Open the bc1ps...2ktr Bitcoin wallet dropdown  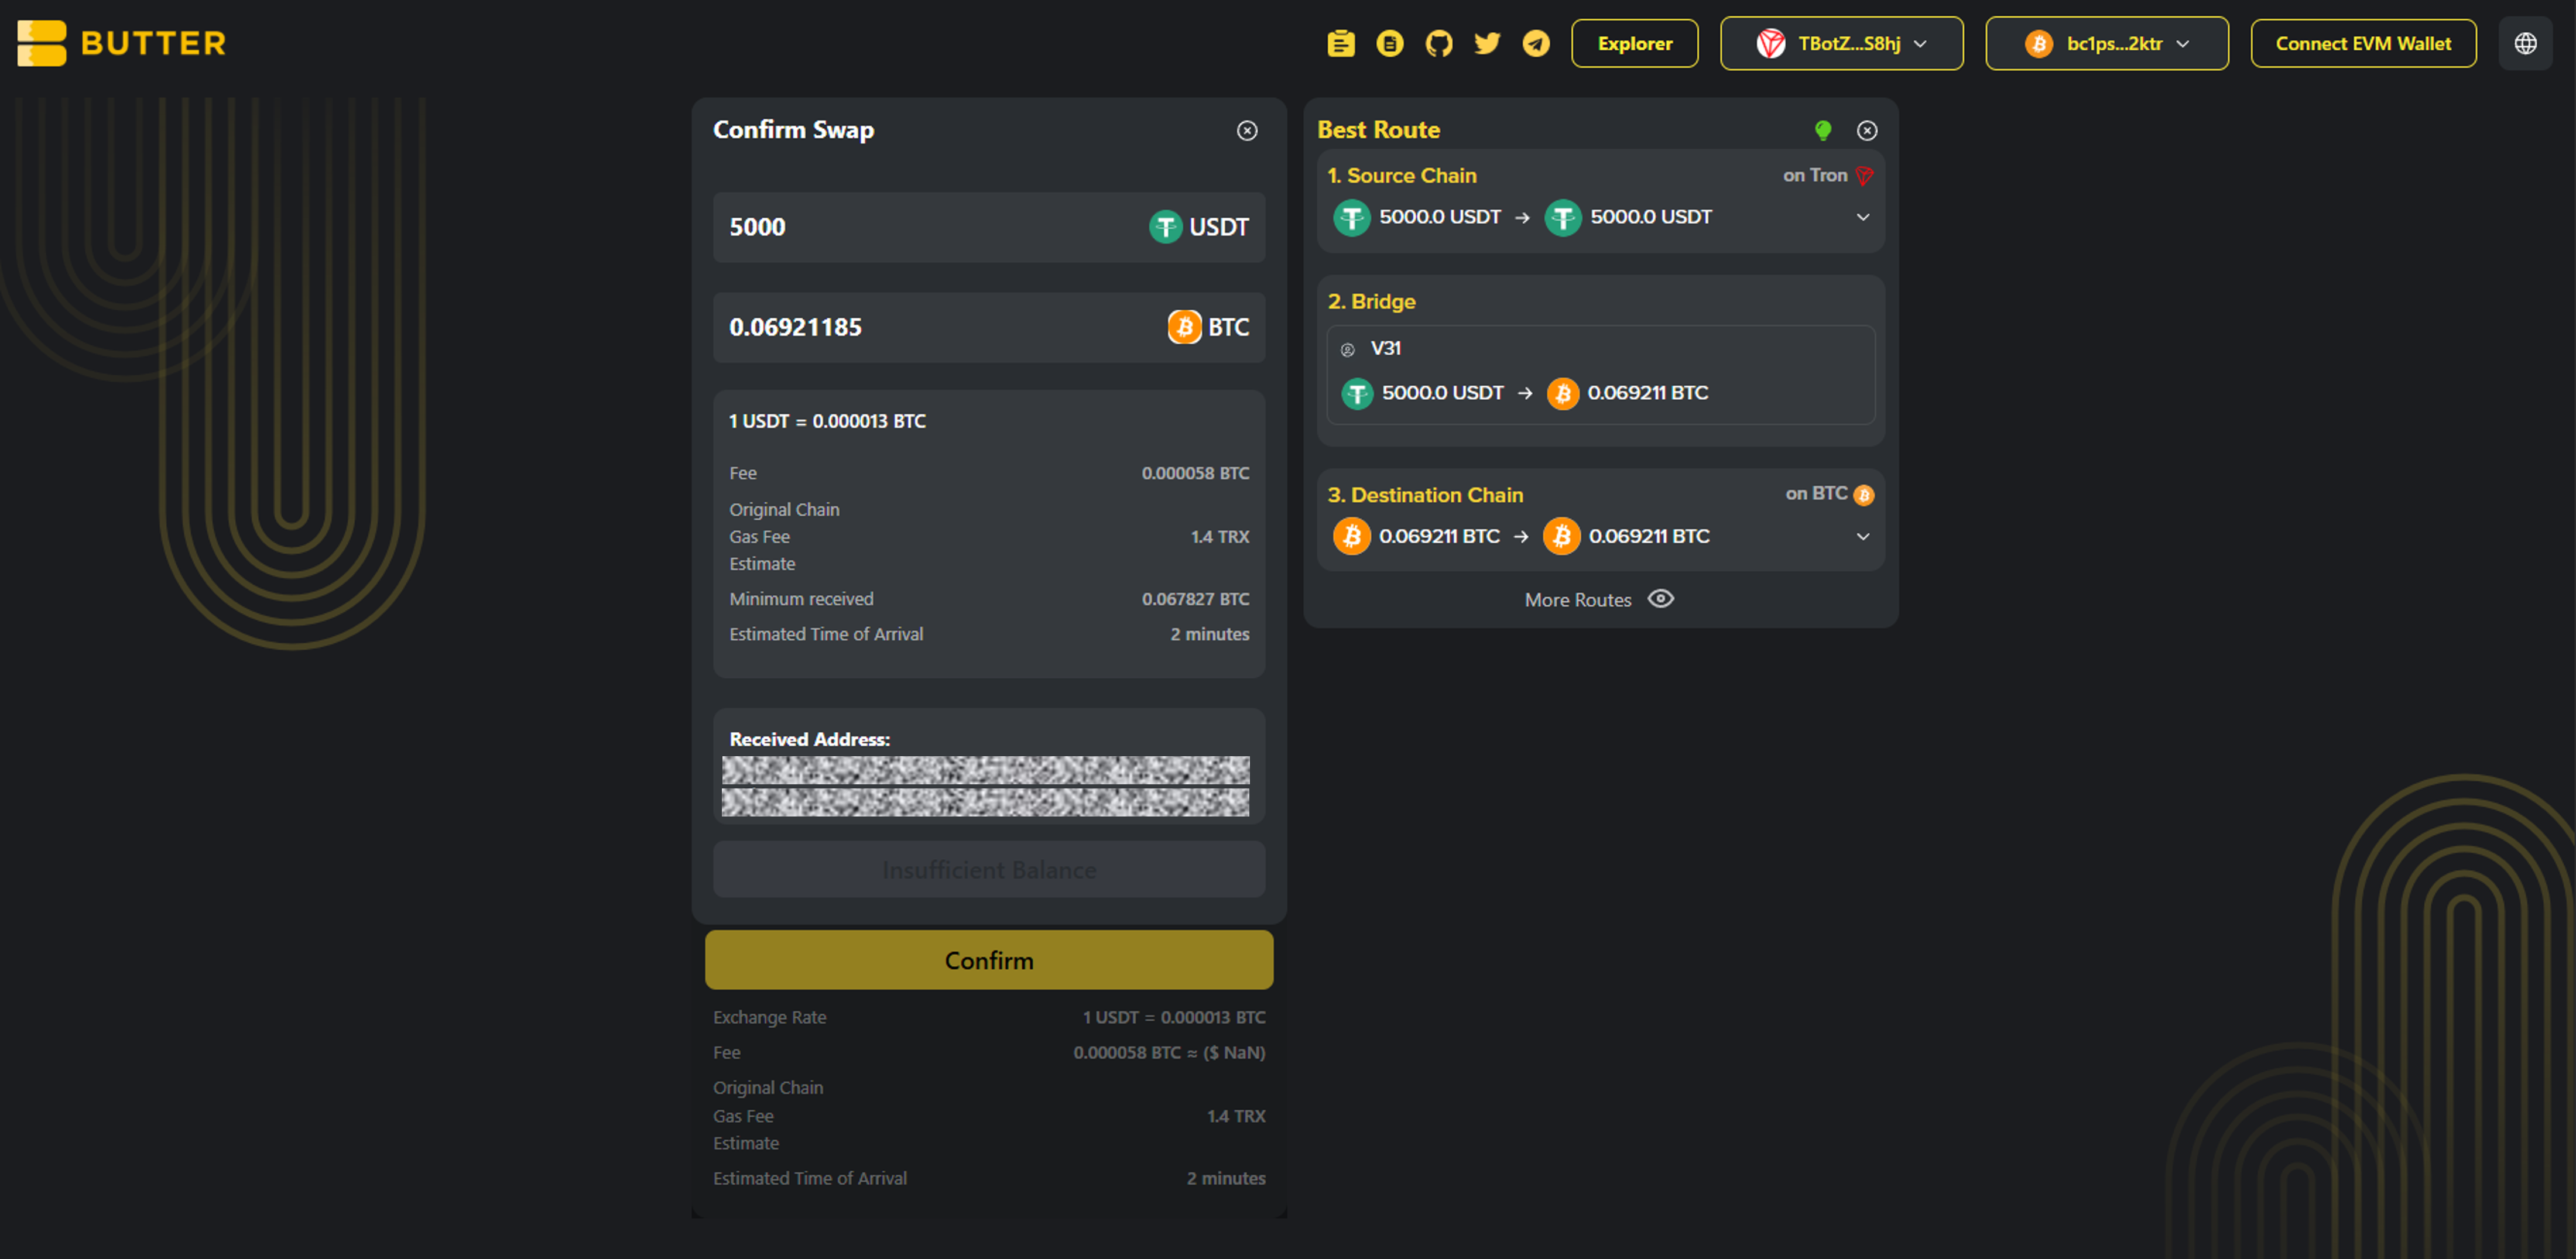coord(2107,43)
